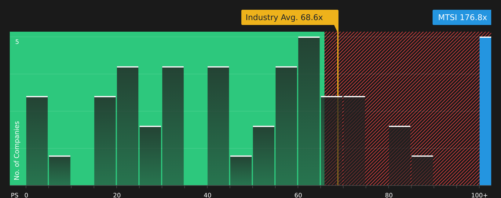Viewport: 501px width, 198px height.
Task: Select the bar at PS 20-25
Action: (x=128, y=126)
